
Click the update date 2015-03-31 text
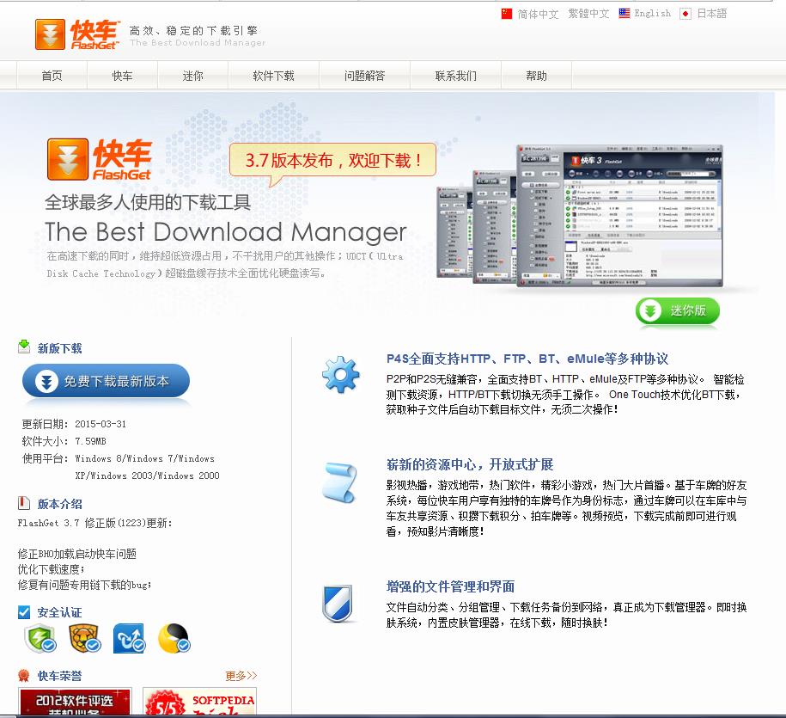pos(101,424)
